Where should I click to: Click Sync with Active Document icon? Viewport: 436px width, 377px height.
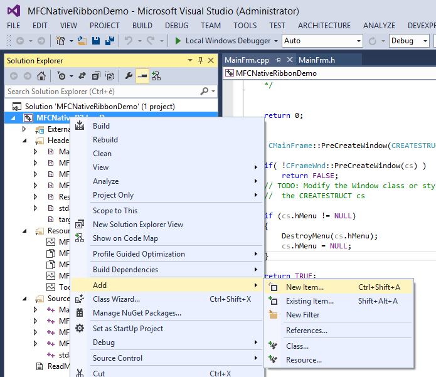point(82,76)
